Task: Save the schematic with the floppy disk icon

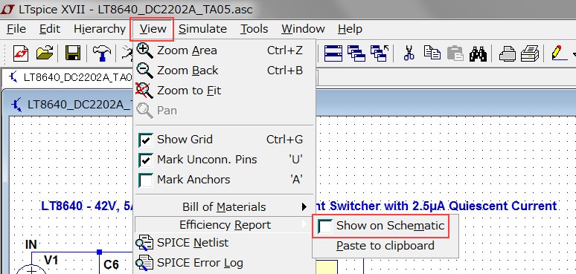Action: pos(73,53)
